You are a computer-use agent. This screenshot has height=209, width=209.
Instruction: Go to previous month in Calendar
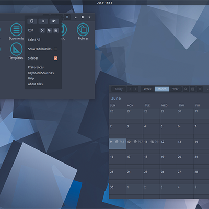point(130,89)
